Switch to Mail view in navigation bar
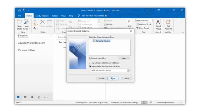Screen dimensions: 200x112 [x=18, y=97]
